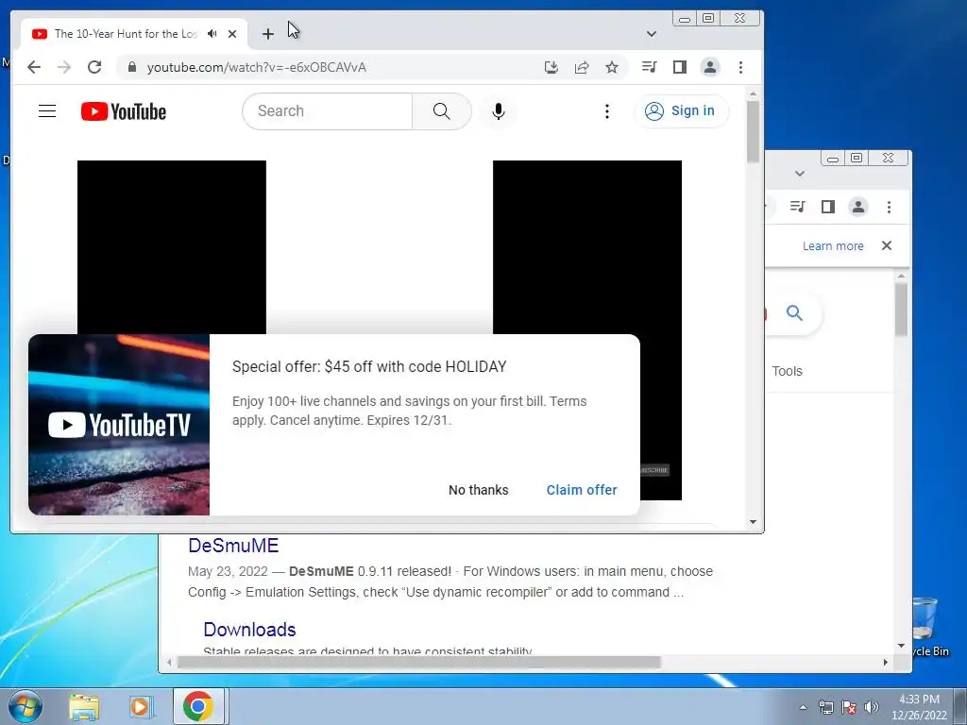Open the YouTube hamburger guide menu
The height and width of the screenshot is (725, 967).
pos(47,111)
